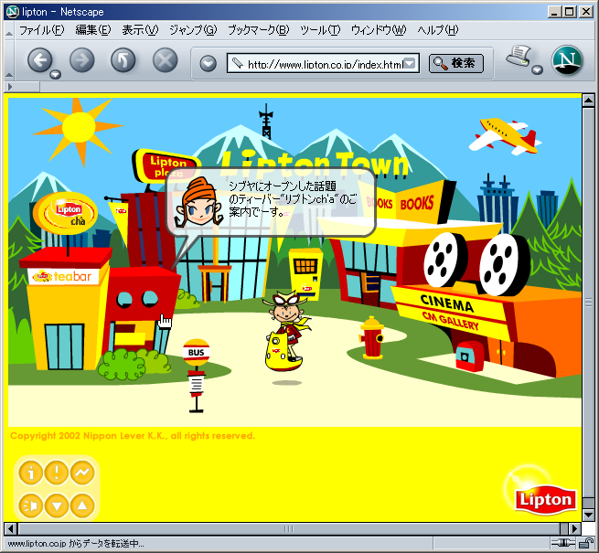599x553 pixels.
Task: Open the 編集(E) menu
Action: (x=93, y=30)
